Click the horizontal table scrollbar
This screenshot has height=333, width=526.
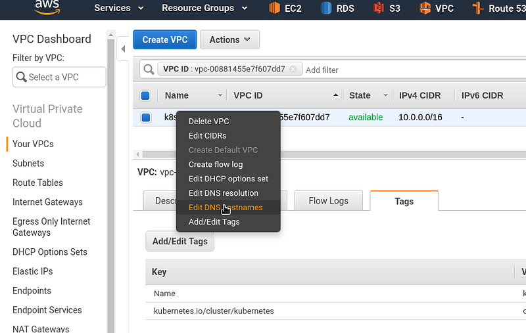point(331,154)
